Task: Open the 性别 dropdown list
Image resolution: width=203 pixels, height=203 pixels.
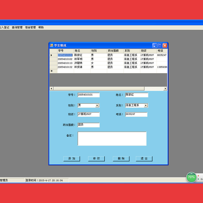Action: [x=97, y=105]
